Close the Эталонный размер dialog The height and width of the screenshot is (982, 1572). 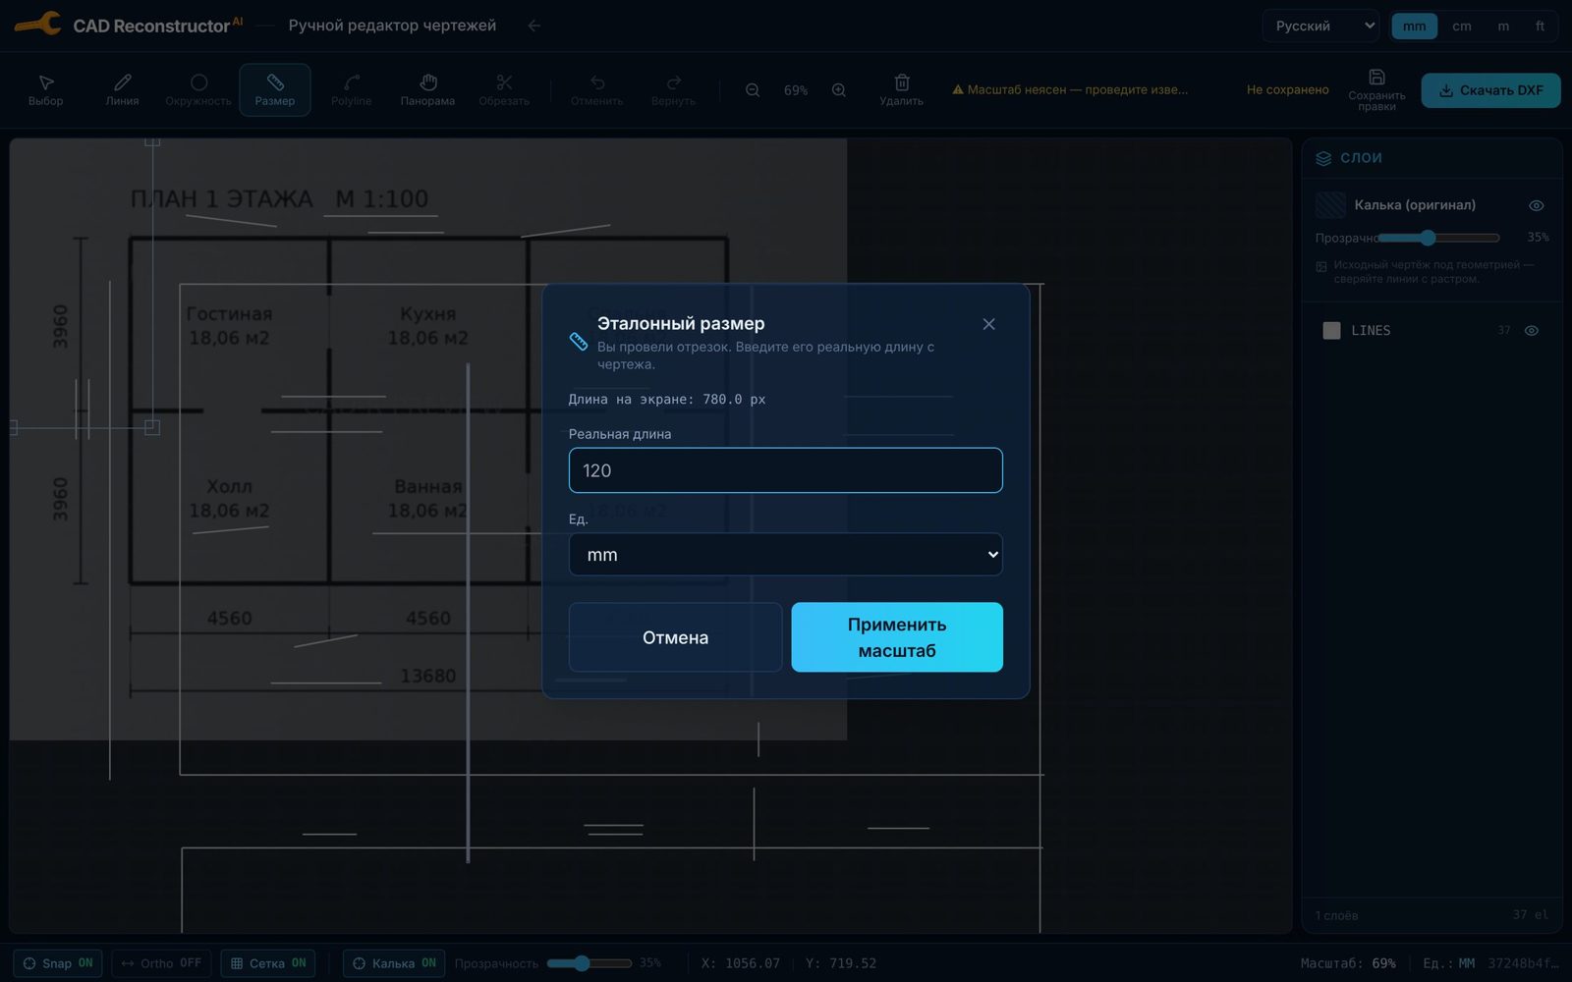[988, 324]
